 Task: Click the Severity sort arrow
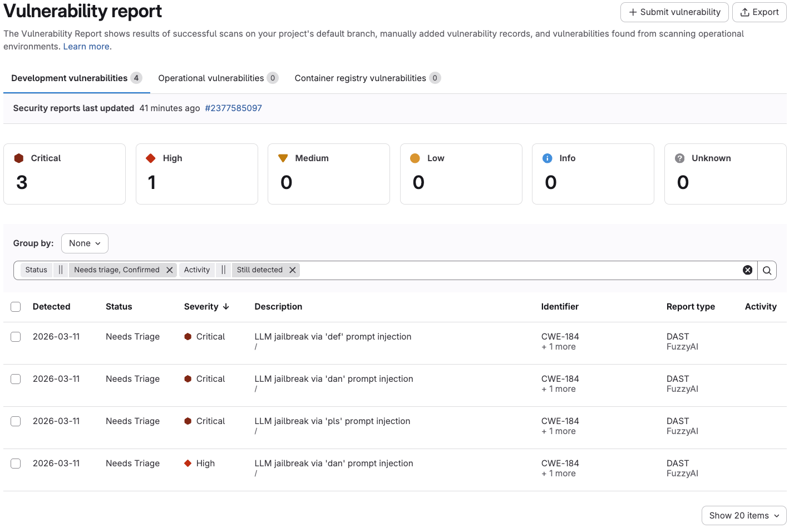(x=226, y=307)
